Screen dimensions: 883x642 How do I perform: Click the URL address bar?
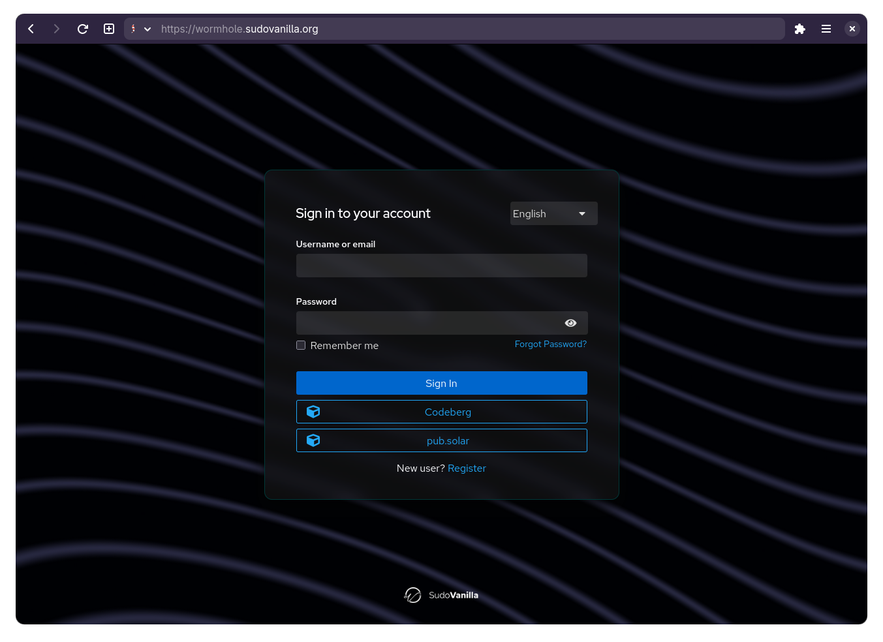pos(457,29)
